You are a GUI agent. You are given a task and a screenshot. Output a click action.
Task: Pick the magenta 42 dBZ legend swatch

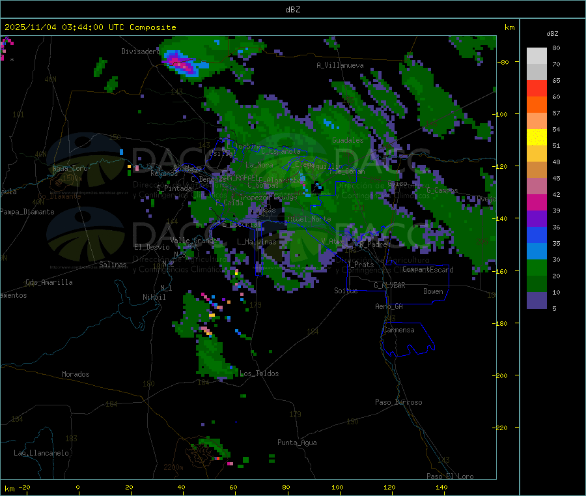point(537,202)
